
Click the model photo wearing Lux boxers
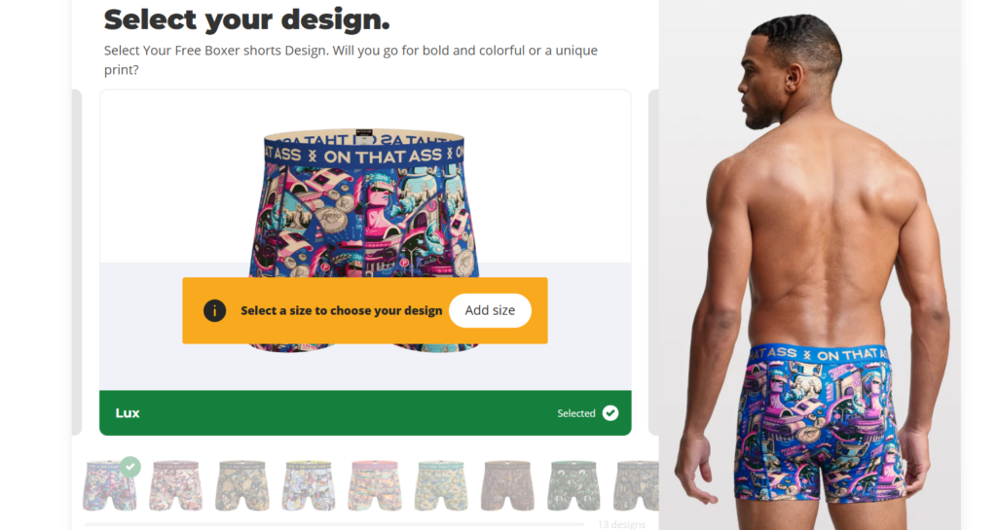tap(810, 265)
